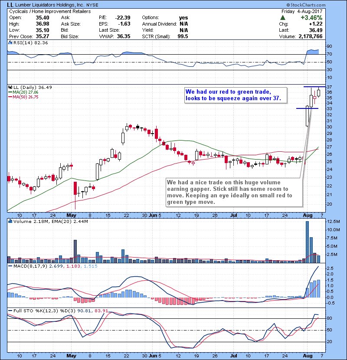Click the Open value 35.40

point(43,18)
